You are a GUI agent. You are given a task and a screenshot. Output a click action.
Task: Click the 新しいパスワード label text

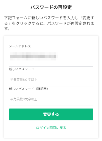pos(21,69)
